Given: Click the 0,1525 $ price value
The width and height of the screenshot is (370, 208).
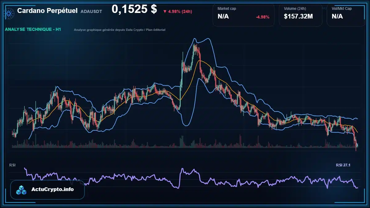Looking at the screenshot, I should pos(134,9).
